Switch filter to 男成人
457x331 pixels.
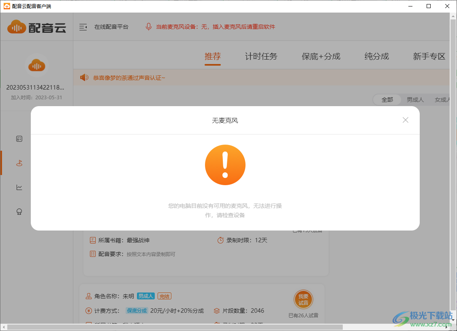(x=415, y=99)
